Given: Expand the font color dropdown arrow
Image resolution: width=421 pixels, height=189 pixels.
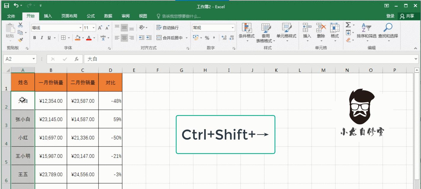Looking at the screenshot, I should [94, 38].
